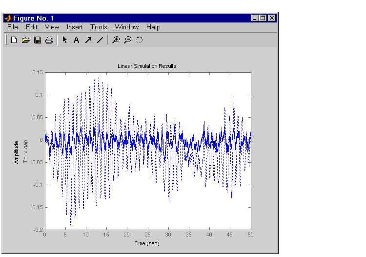This screenshot has width=366, height=257.
Task: Enable the Rotate 3D tool
Action: pyautogui.click(x=140, y=40)
